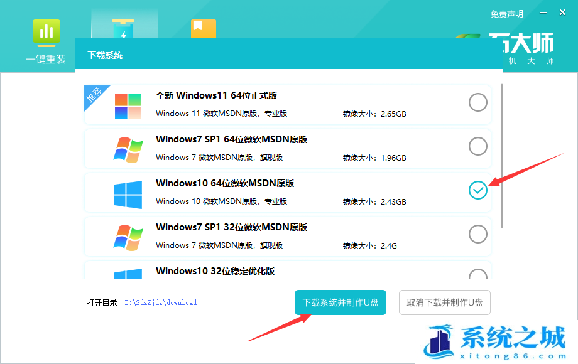Select Windows10 32位稳定优化版 radio button

(x=477, y=274)
